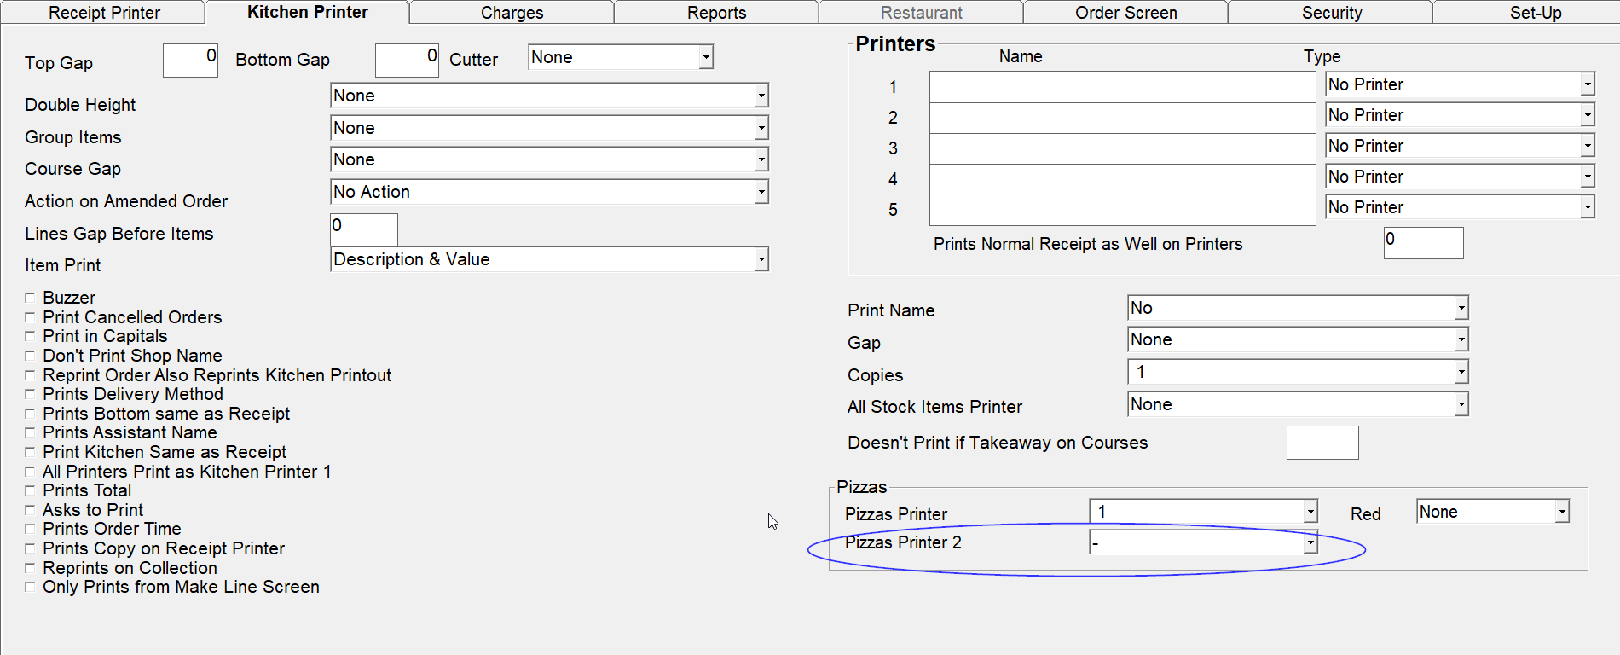Open the Charges tab
Screen dimensions: 1620x655
(512, 13)
